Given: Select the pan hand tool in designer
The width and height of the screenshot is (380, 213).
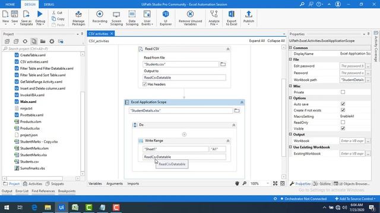Looking at the screenshot, I should pyautogui.click(x=237, y=183).
